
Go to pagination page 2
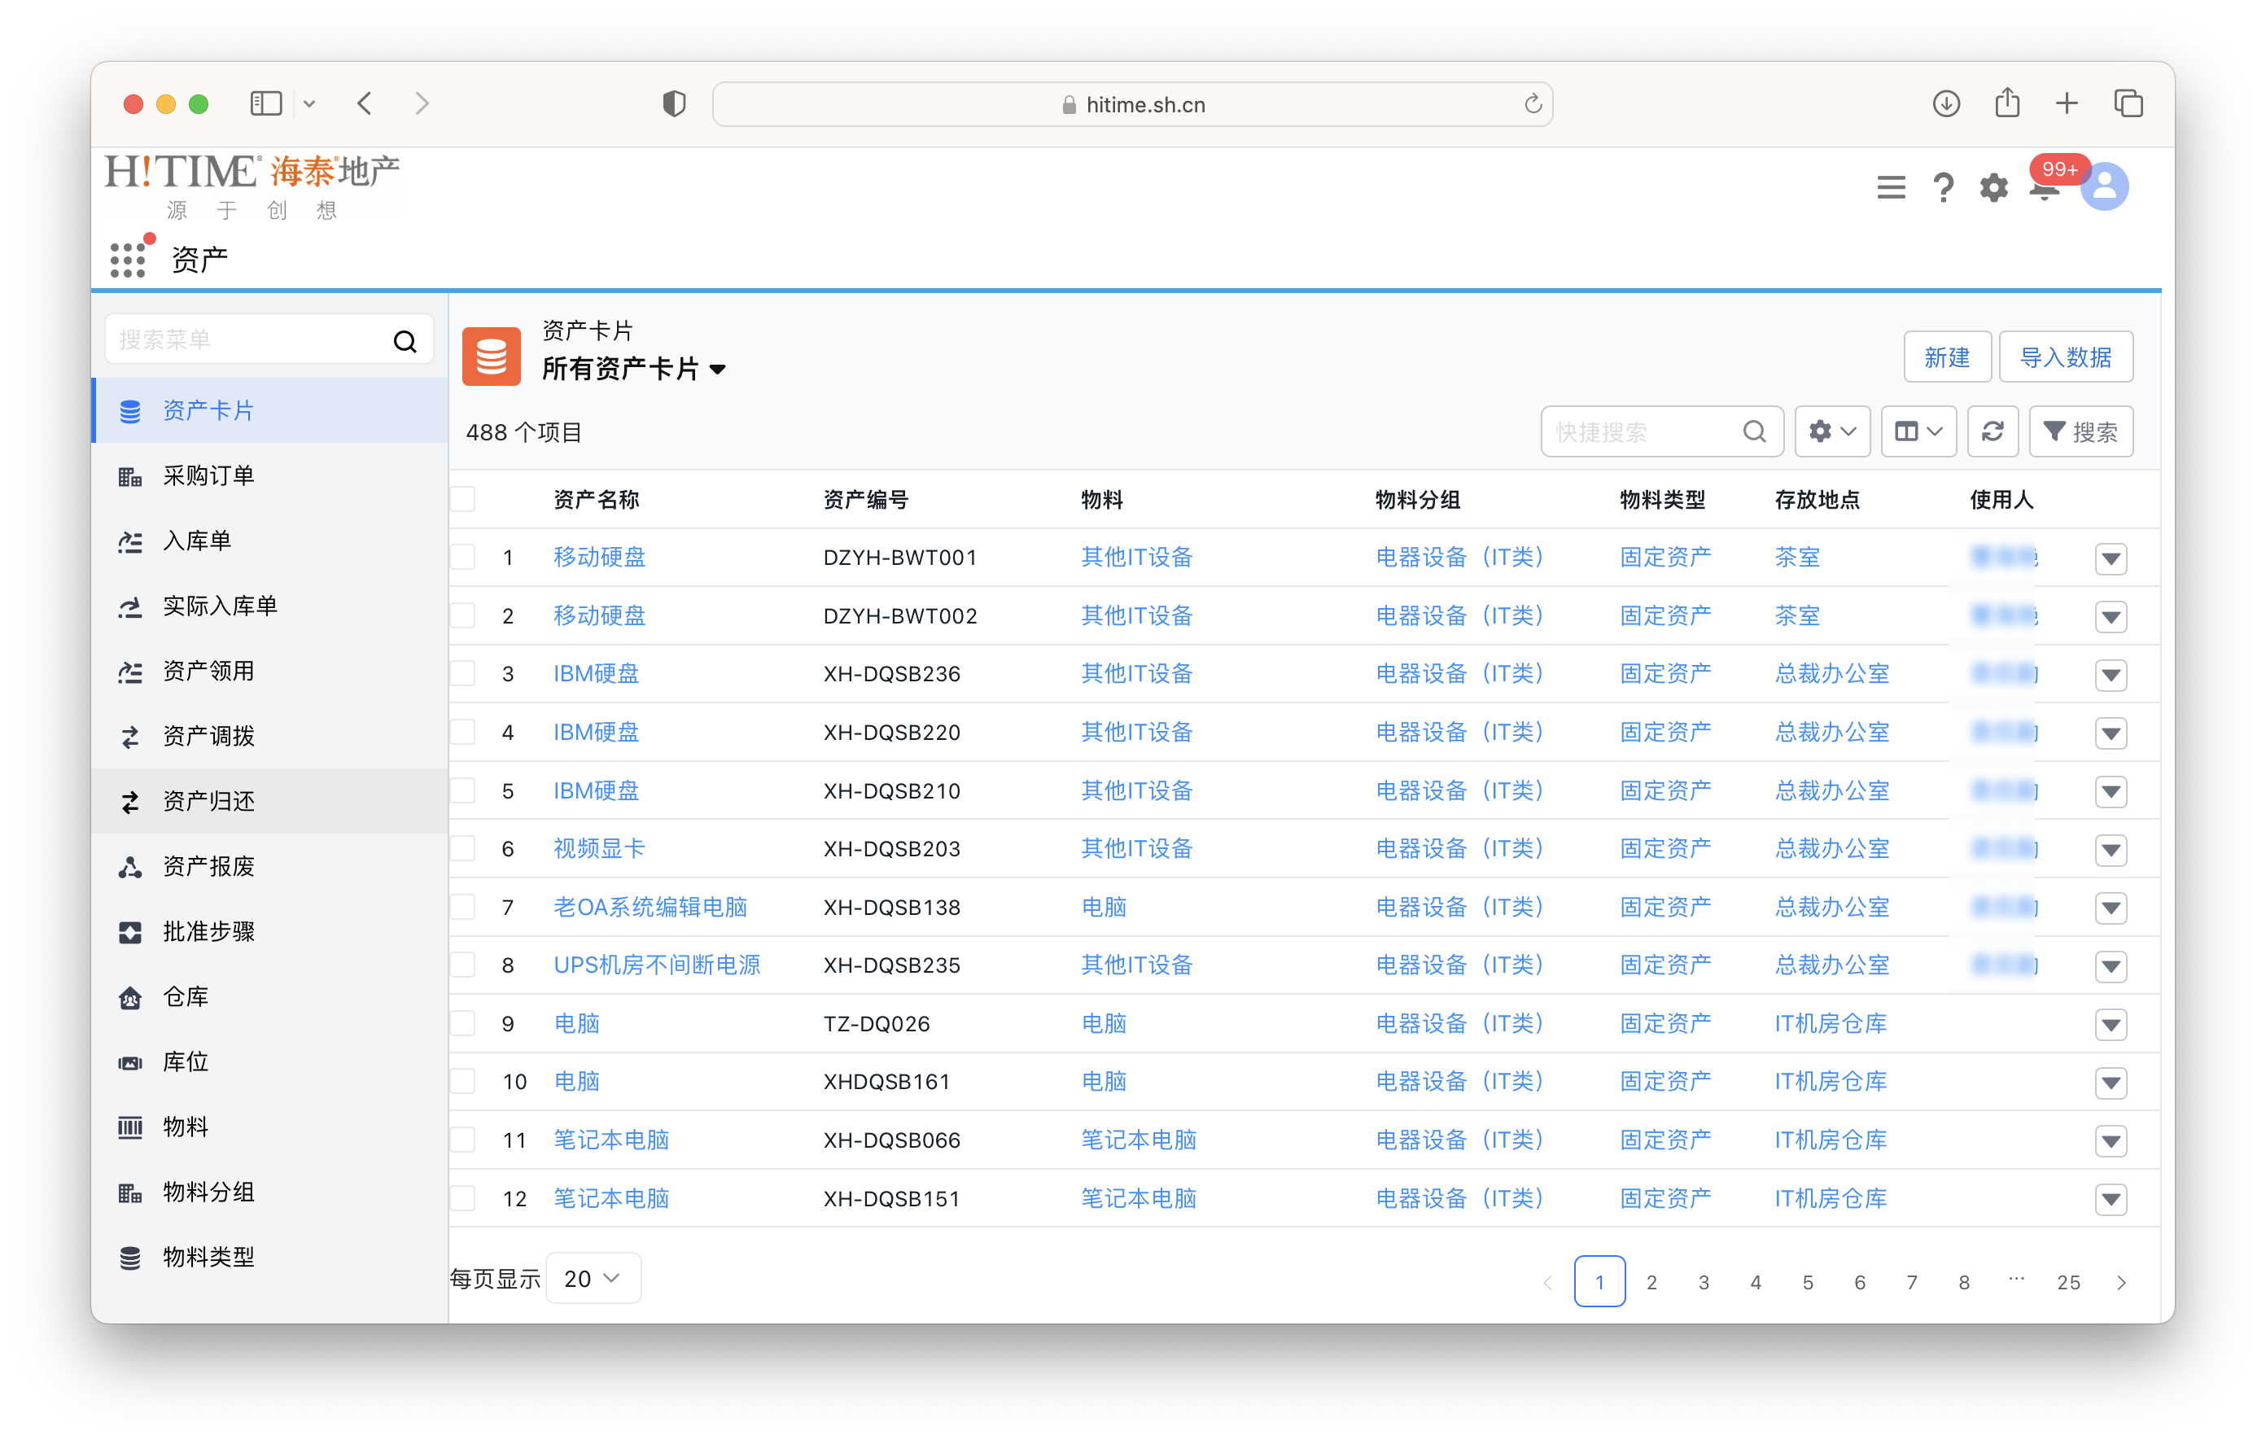1651,1282
